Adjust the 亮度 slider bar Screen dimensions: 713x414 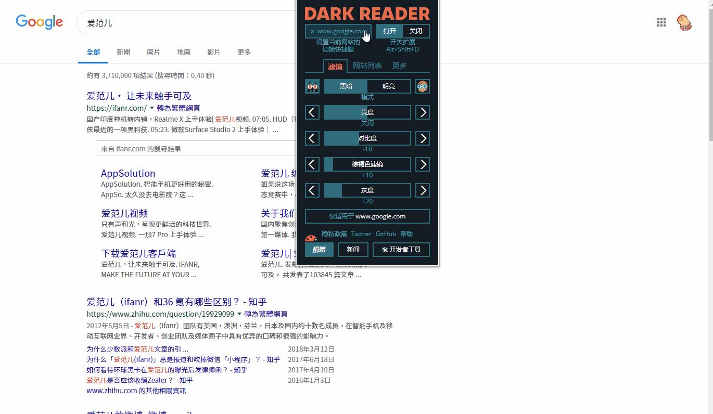pos(367,112)
